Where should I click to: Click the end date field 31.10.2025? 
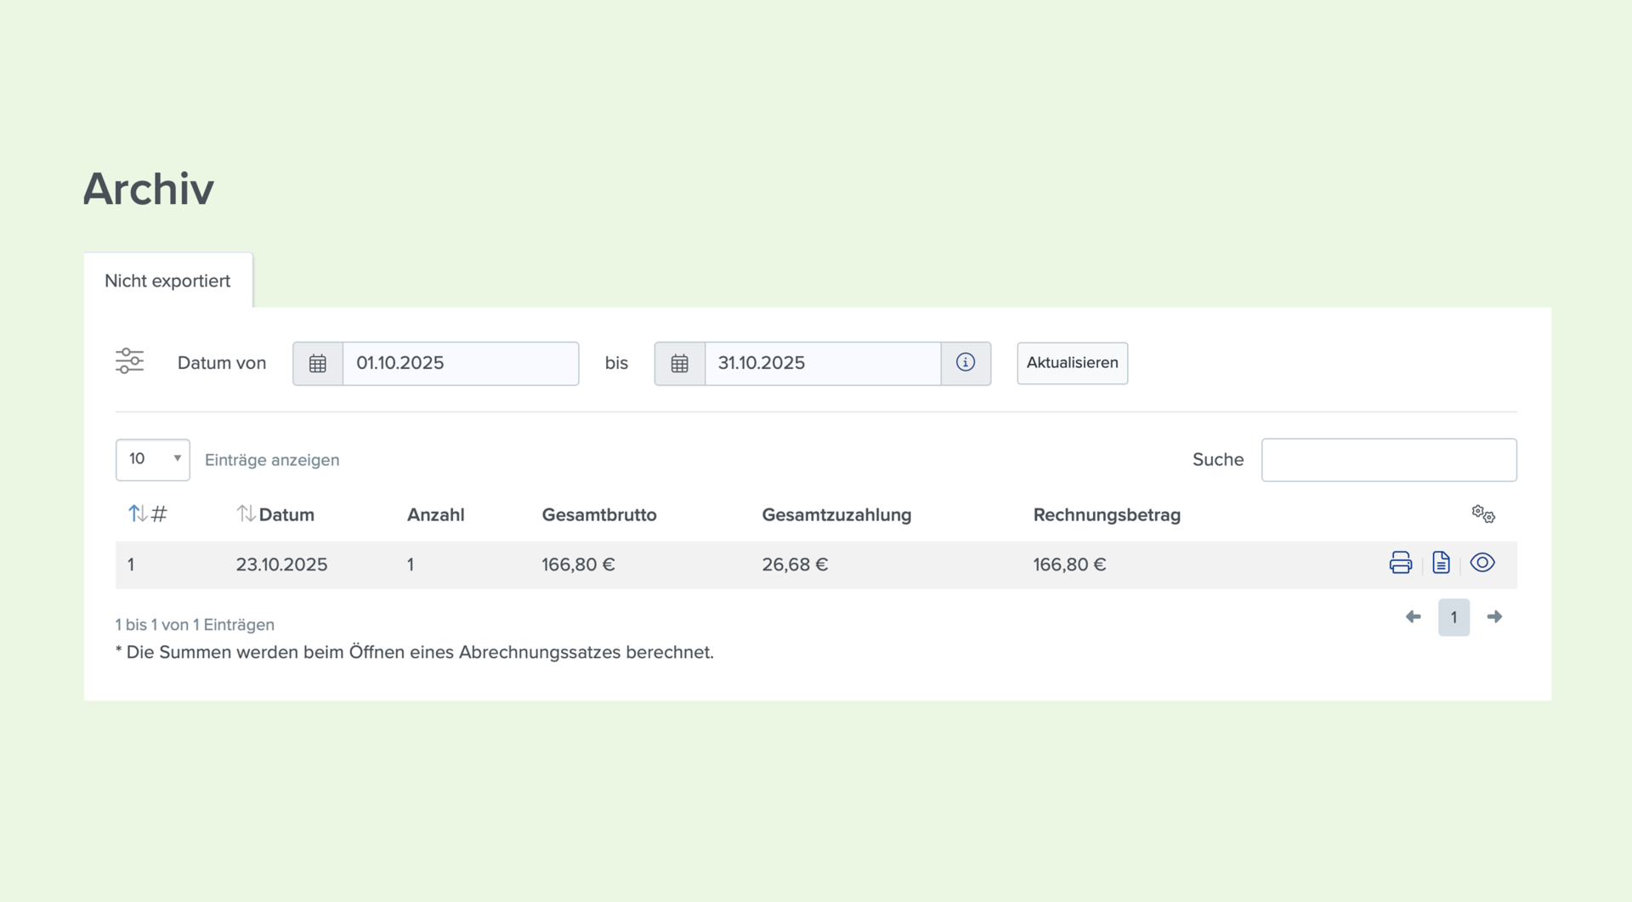(x=823, y=364)
